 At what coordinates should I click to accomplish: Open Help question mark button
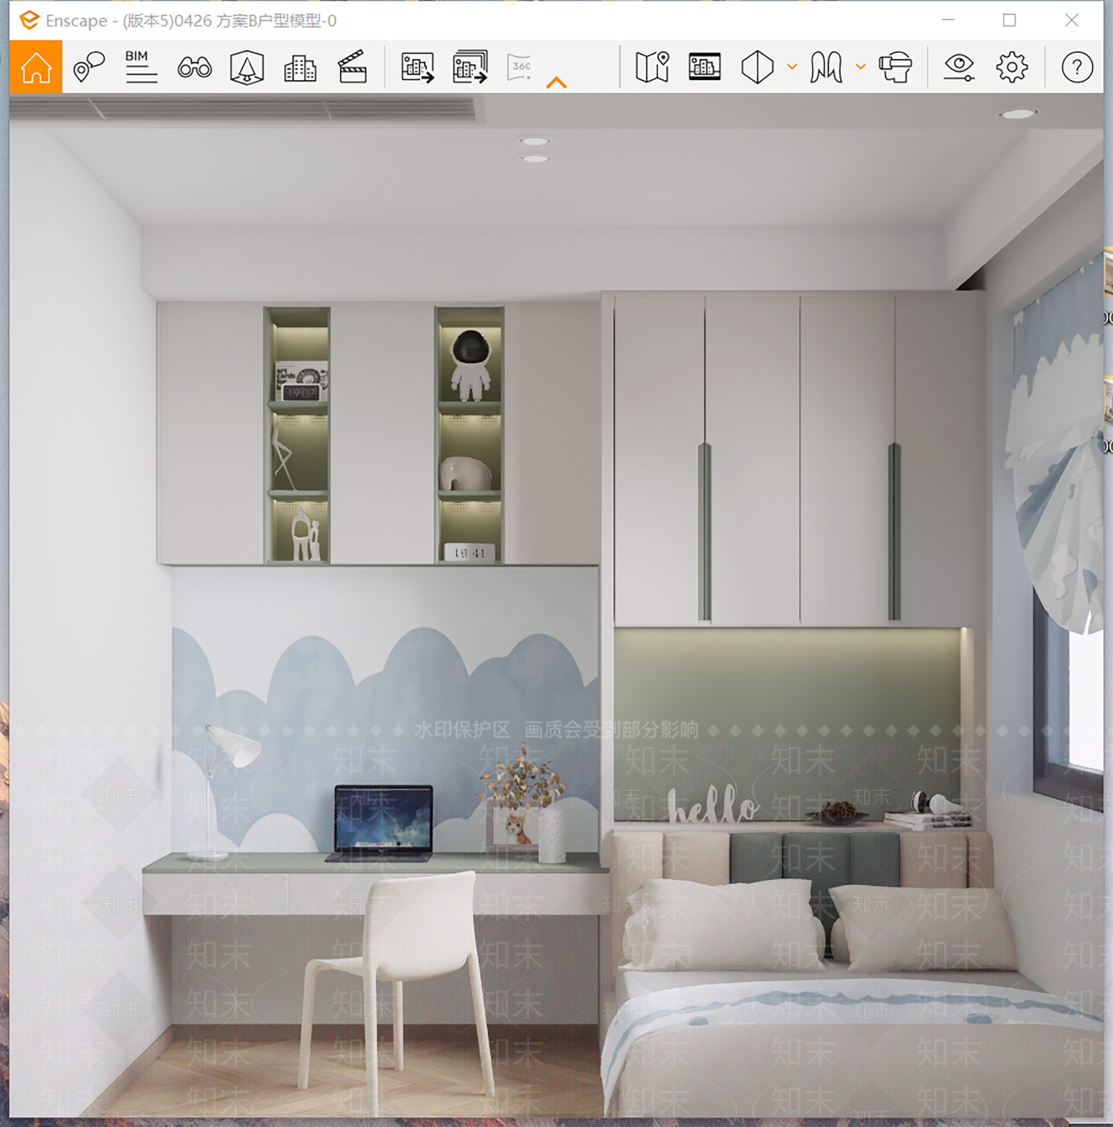pos(1077,67)
